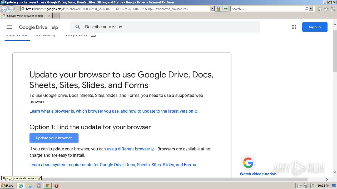This screenshot has height=189, width=337.
Task: Open Favorites star icon
Action: point(326,9)
